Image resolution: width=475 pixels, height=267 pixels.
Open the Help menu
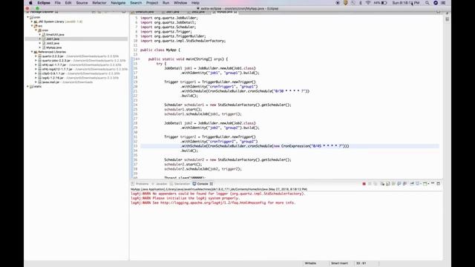coord(195,3)
